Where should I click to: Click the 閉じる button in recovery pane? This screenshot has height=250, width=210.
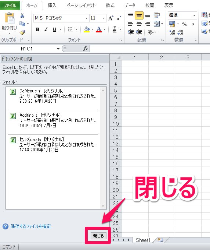98,236
